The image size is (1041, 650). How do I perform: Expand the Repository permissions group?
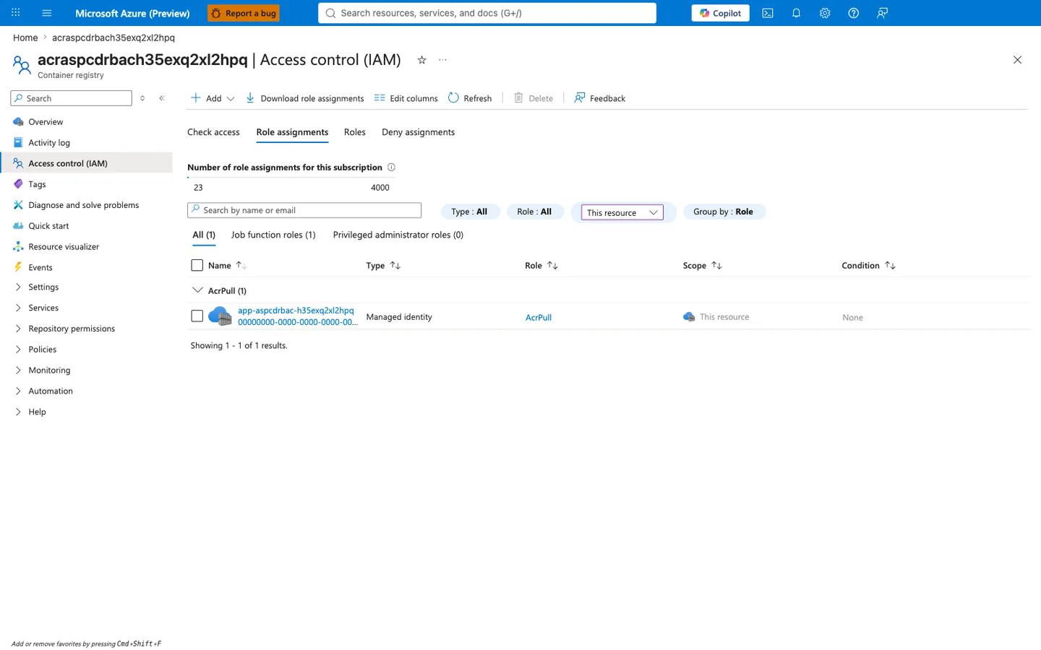click(x=87, y=329)
